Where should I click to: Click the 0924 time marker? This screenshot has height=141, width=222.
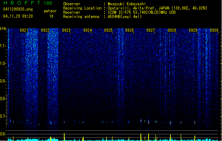tap(88, 30)
